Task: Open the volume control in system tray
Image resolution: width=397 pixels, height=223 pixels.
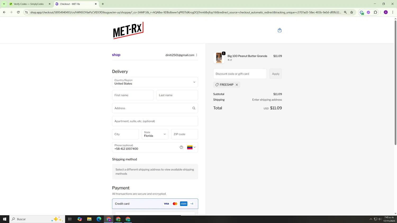Action: 380,219
